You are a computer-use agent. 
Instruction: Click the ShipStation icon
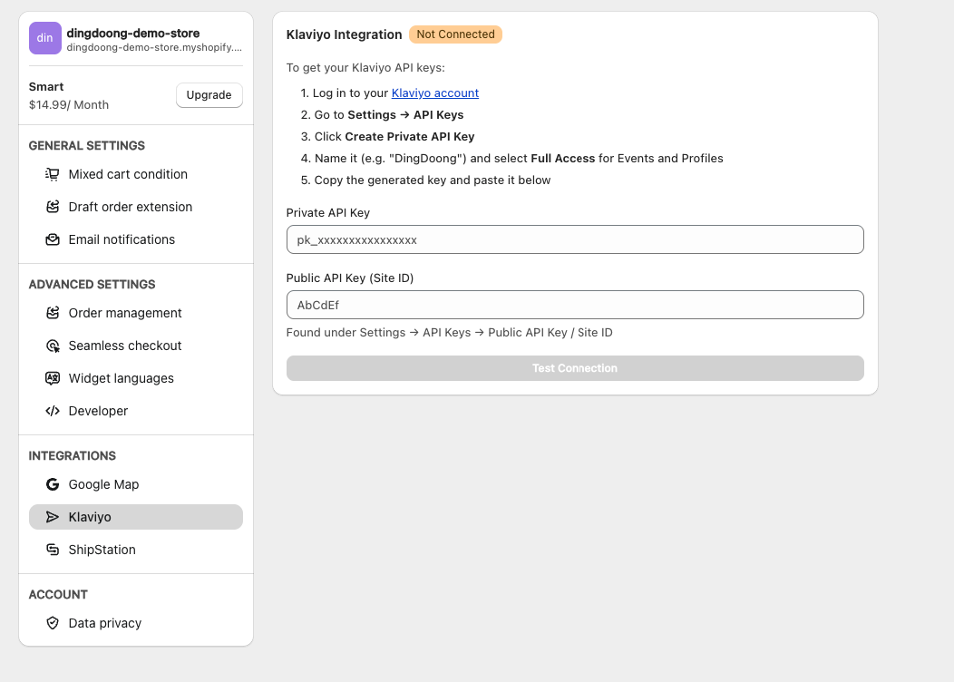[53, 550]
